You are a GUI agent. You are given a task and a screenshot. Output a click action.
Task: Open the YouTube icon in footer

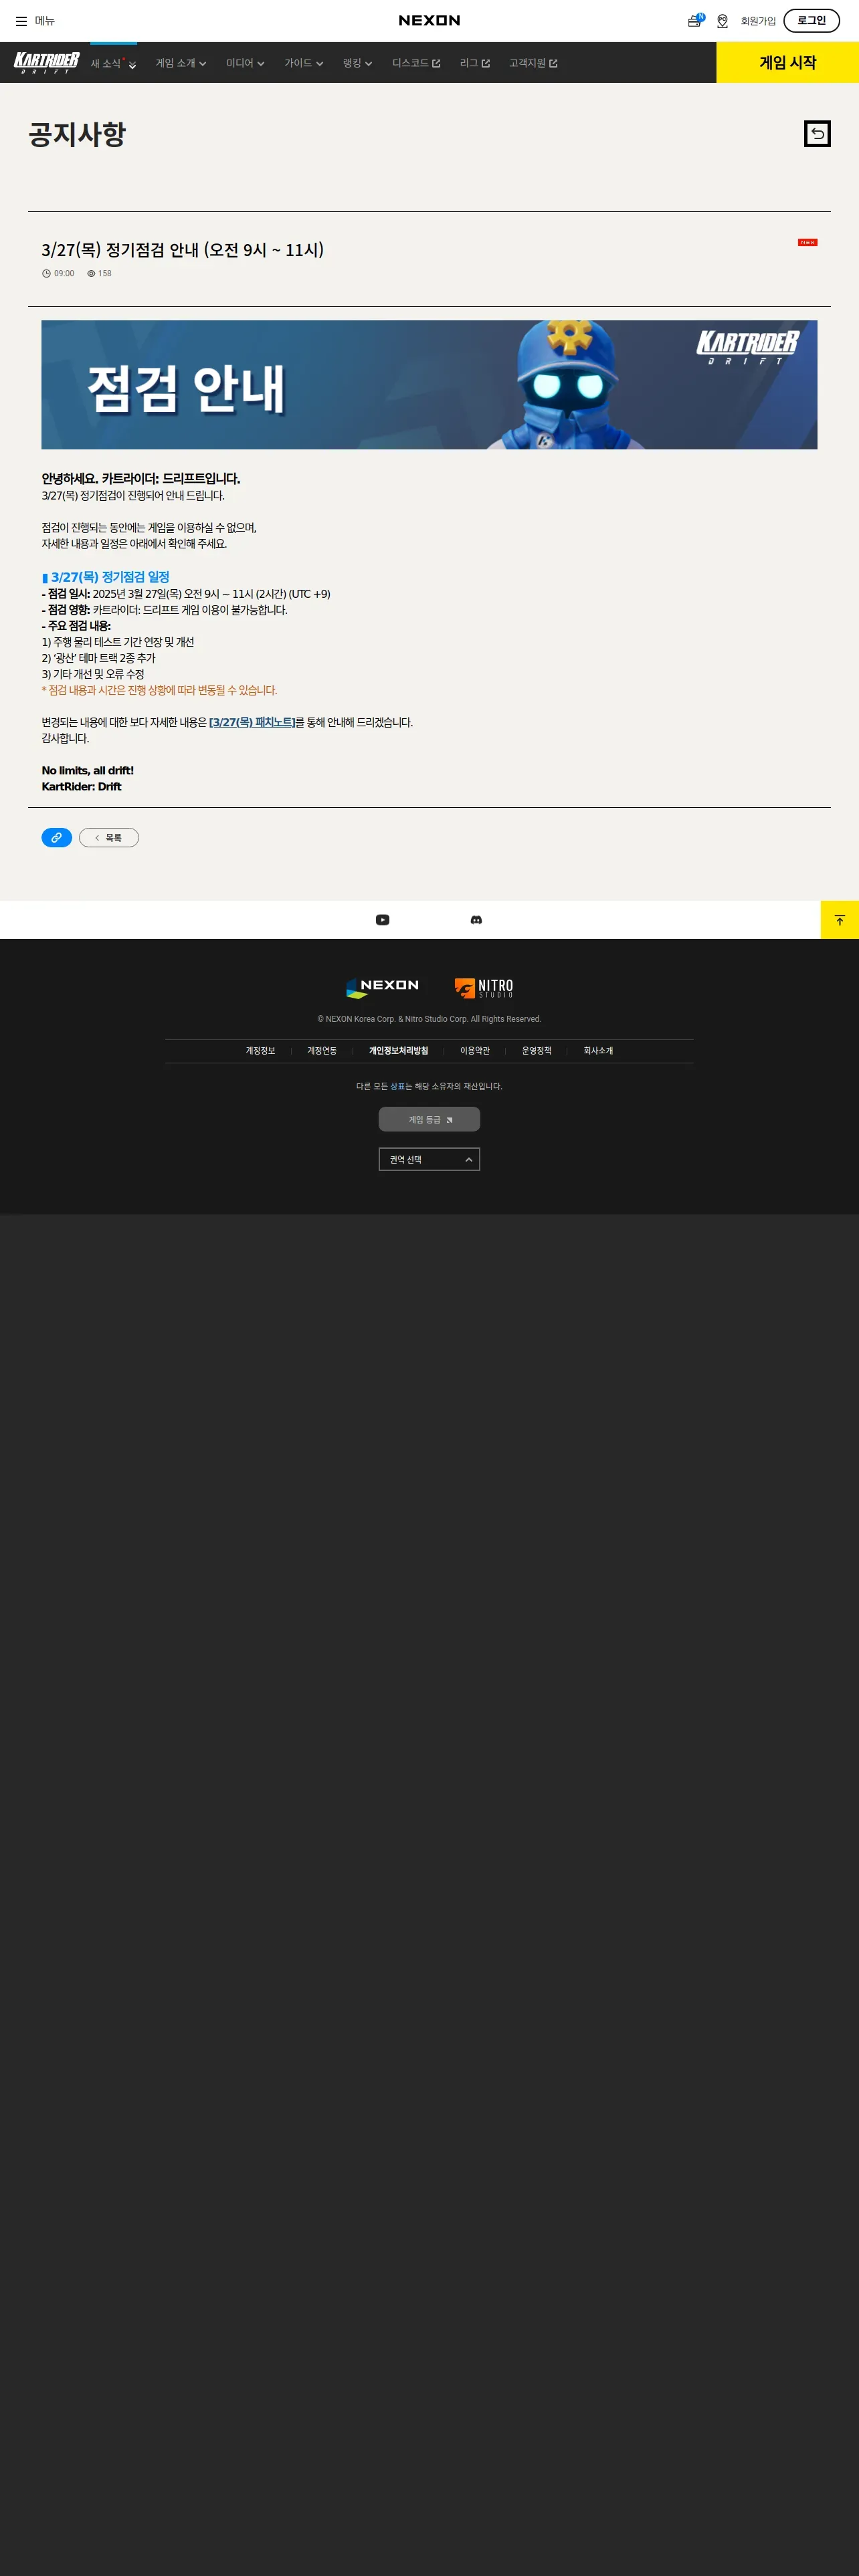(382, 920)
